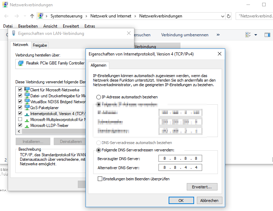Select Microsoft-Multiplexorprotokoll icon
273x211 pixels.
pos(27,120)
